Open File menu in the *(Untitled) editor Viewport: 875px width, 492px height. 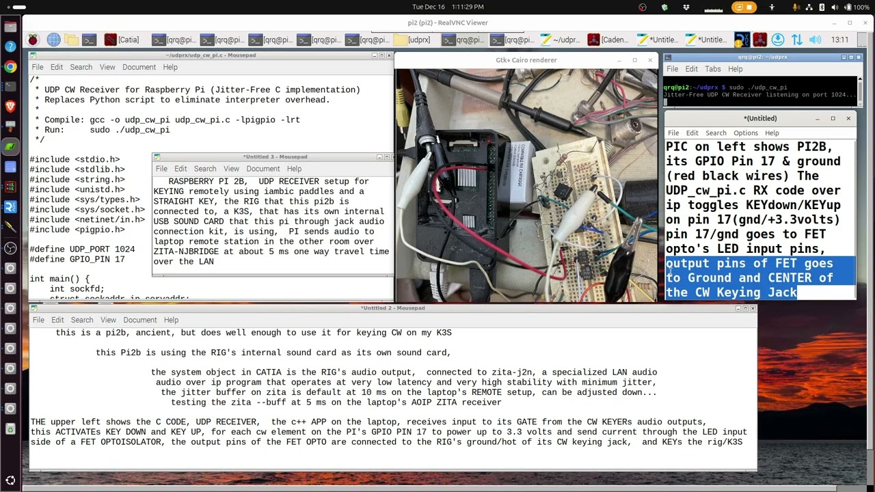pos(673,133)
